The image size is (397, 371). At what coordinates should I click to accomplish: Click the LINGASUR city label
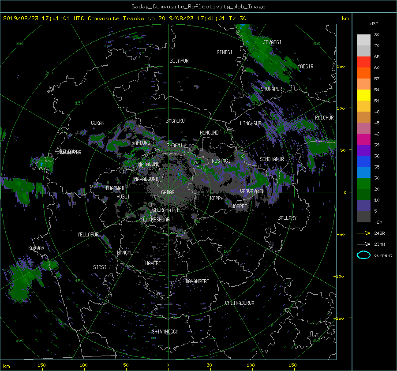pos(251,124)
